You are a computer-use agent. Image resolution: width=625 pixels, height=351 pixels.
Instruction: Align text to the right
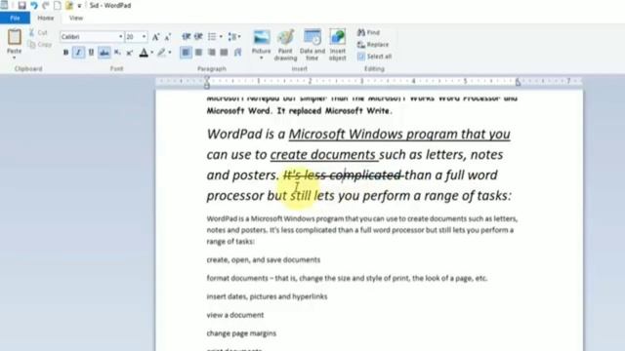211,52
